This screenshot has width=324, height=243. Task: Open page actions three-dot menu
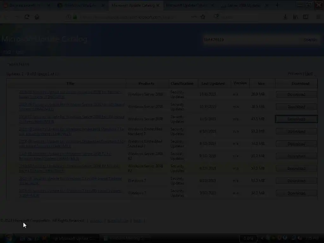coord(194,17)
